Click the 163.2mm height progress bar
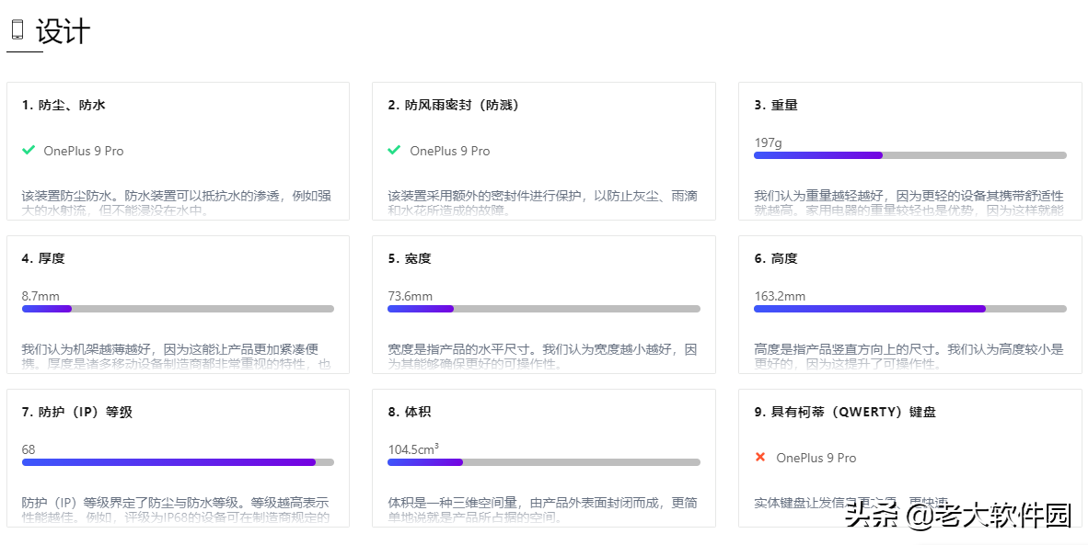Image resolution: width=1088 pixels, height=545 pixels. pyautogui.click(x=909, y=309)
